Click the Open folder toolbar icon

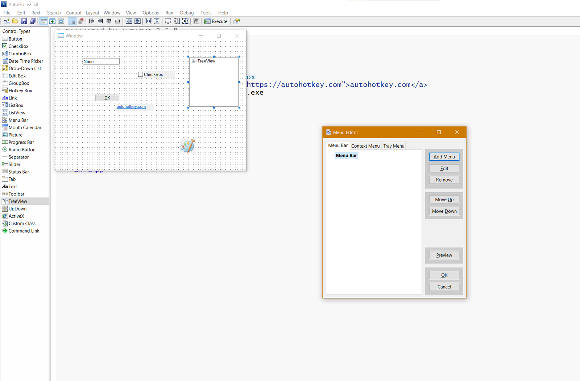pos(15,21)
